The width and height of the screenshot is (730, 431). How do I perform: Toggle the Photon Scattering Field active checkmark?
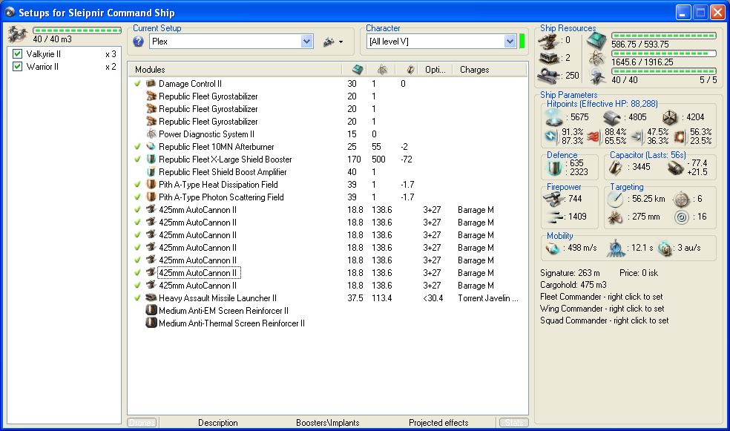[137, 197]
